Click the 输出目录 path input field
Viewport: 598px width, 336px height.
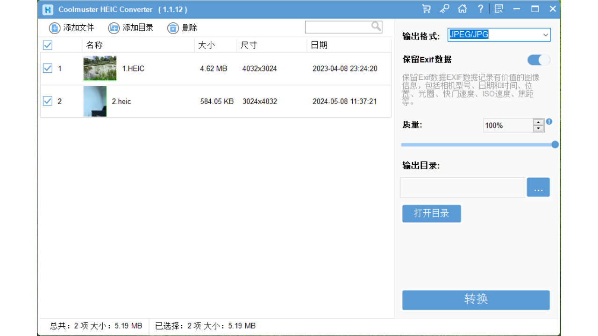tap(463, 188)
